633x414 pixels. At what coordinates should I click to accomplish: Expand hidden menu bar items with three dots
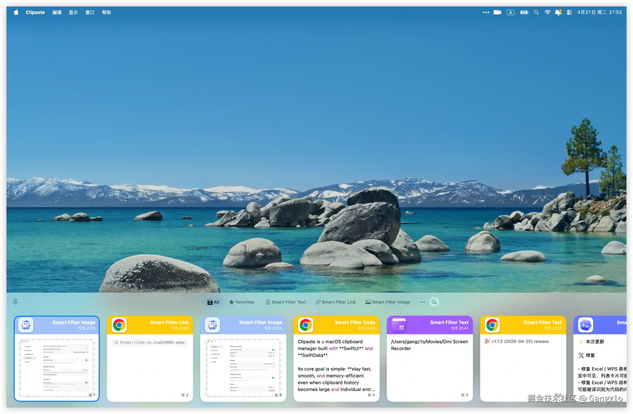tap(486, 12)
